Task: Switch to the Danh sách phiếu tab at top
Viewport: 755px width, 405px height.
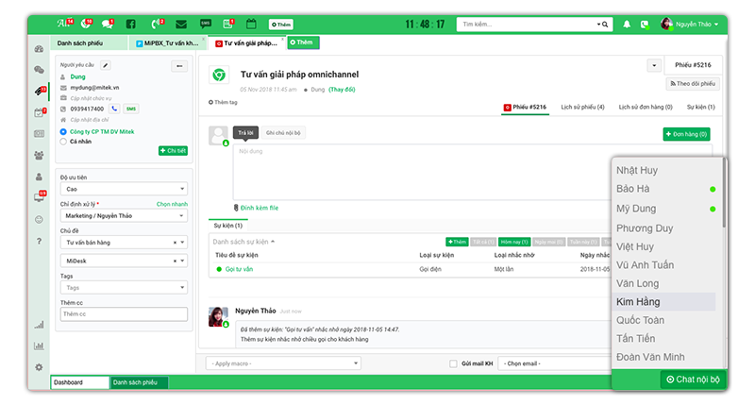Action: pyautogui.click(x=89, y=43)
